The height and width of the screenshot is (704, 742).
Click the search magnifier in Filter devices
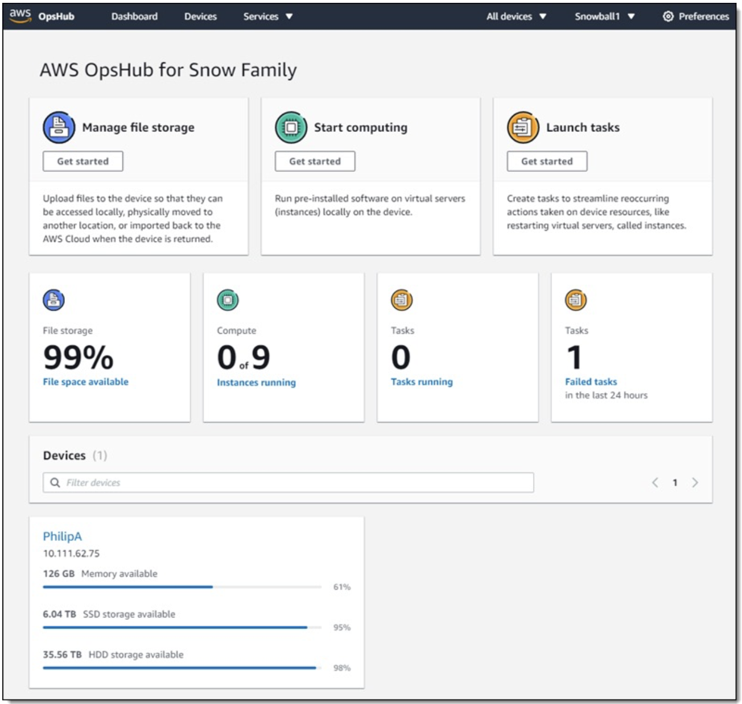(55, 482)
